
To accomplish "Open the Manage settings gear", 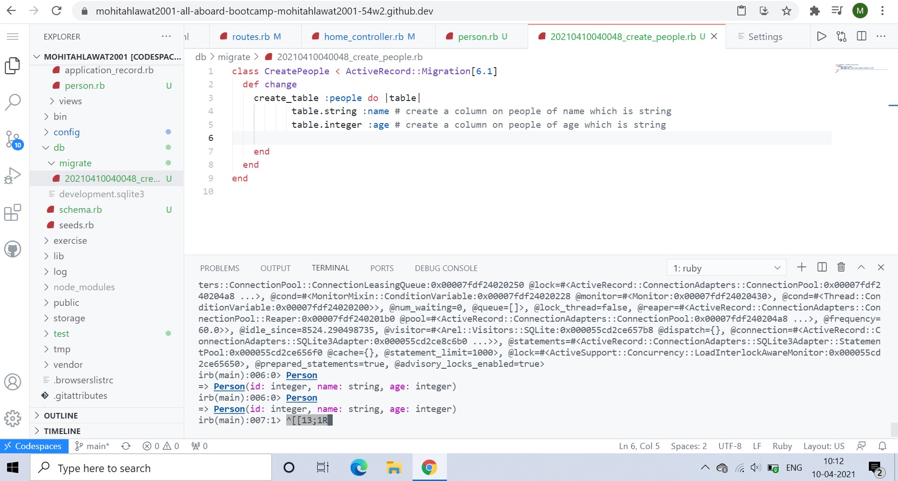I will coord(13,418).
